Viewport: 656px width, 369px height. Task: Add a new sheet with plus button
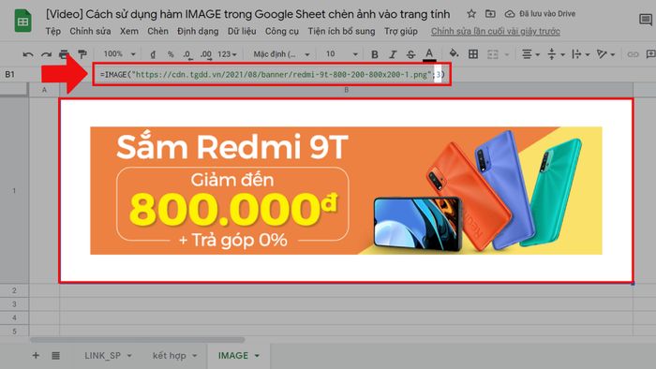pyautogui.click(x=36, y=356)
